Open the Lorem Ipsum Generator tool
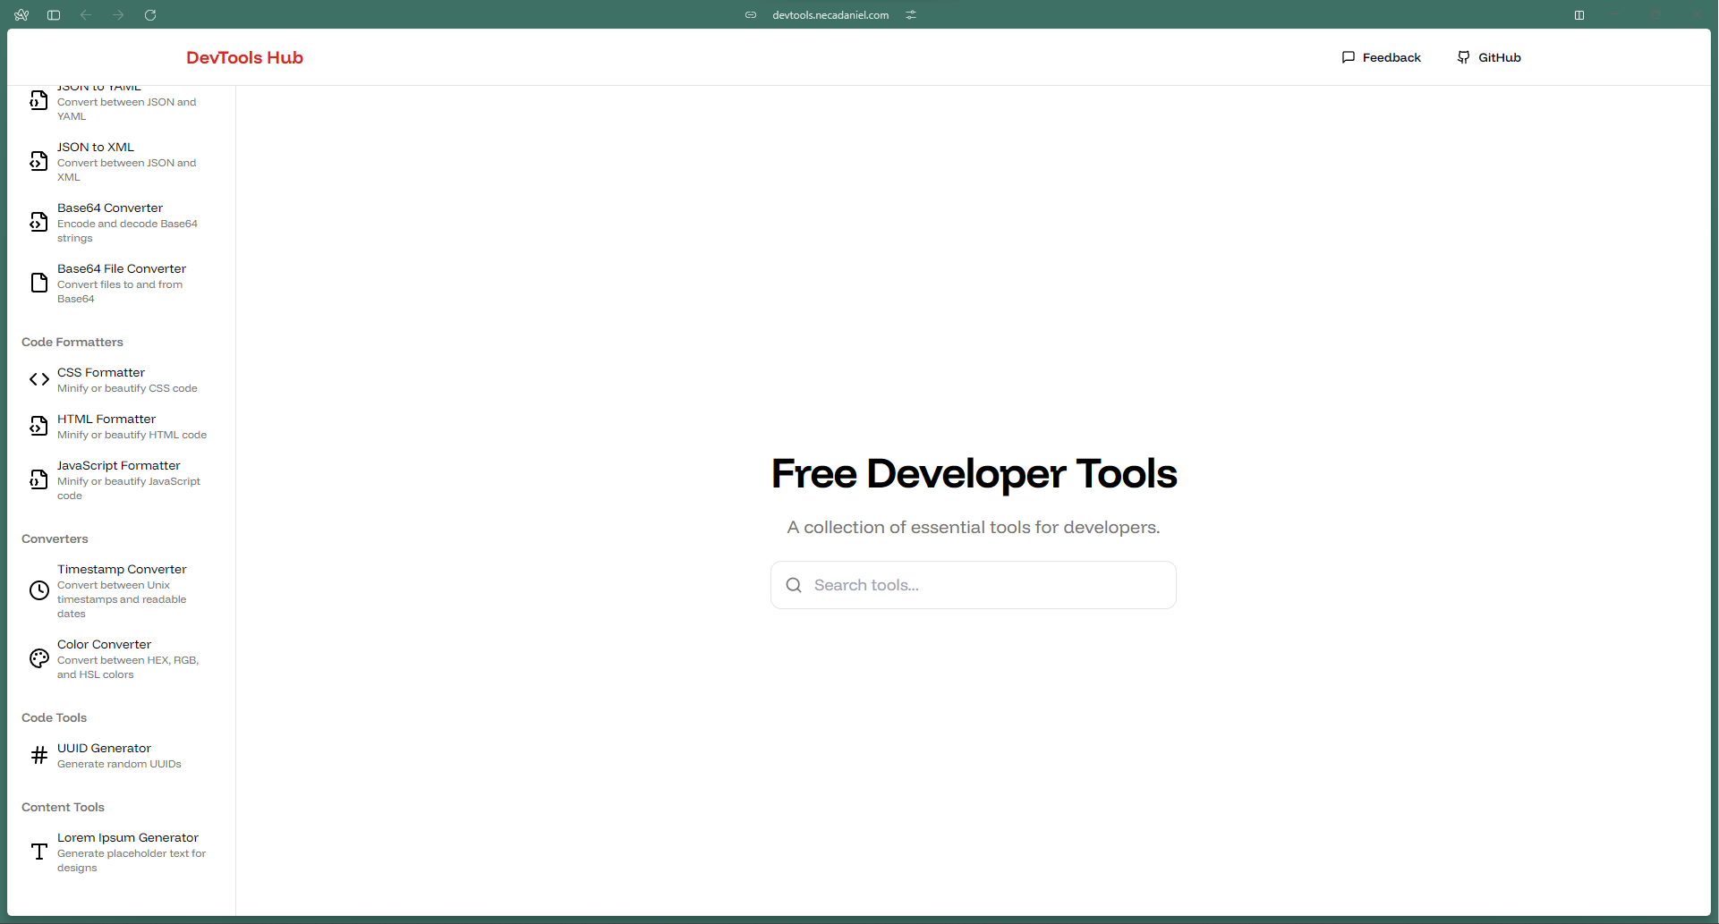The image size is (1719, 924). tap(121, 852)
